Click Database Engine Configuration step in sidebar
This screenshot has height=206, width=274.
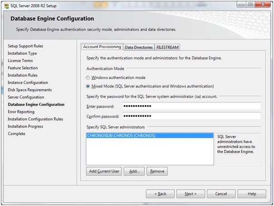pyautogui.click(x=36, y=105)
